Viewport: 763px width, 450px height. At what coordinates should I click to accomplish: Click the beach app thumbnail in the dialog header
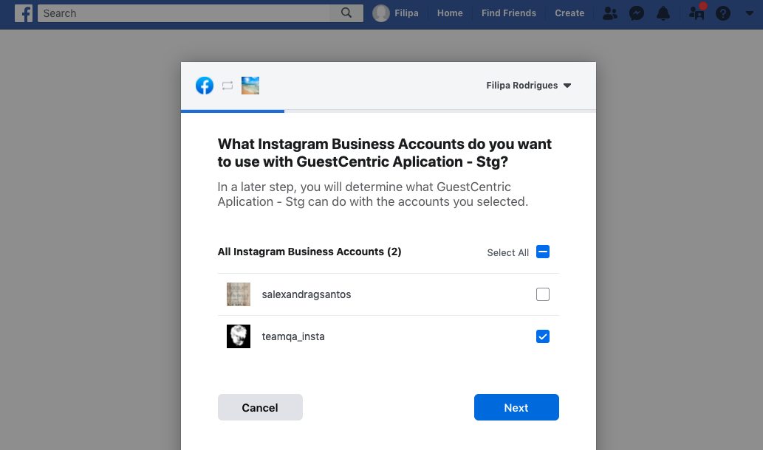tap(250, 86)
